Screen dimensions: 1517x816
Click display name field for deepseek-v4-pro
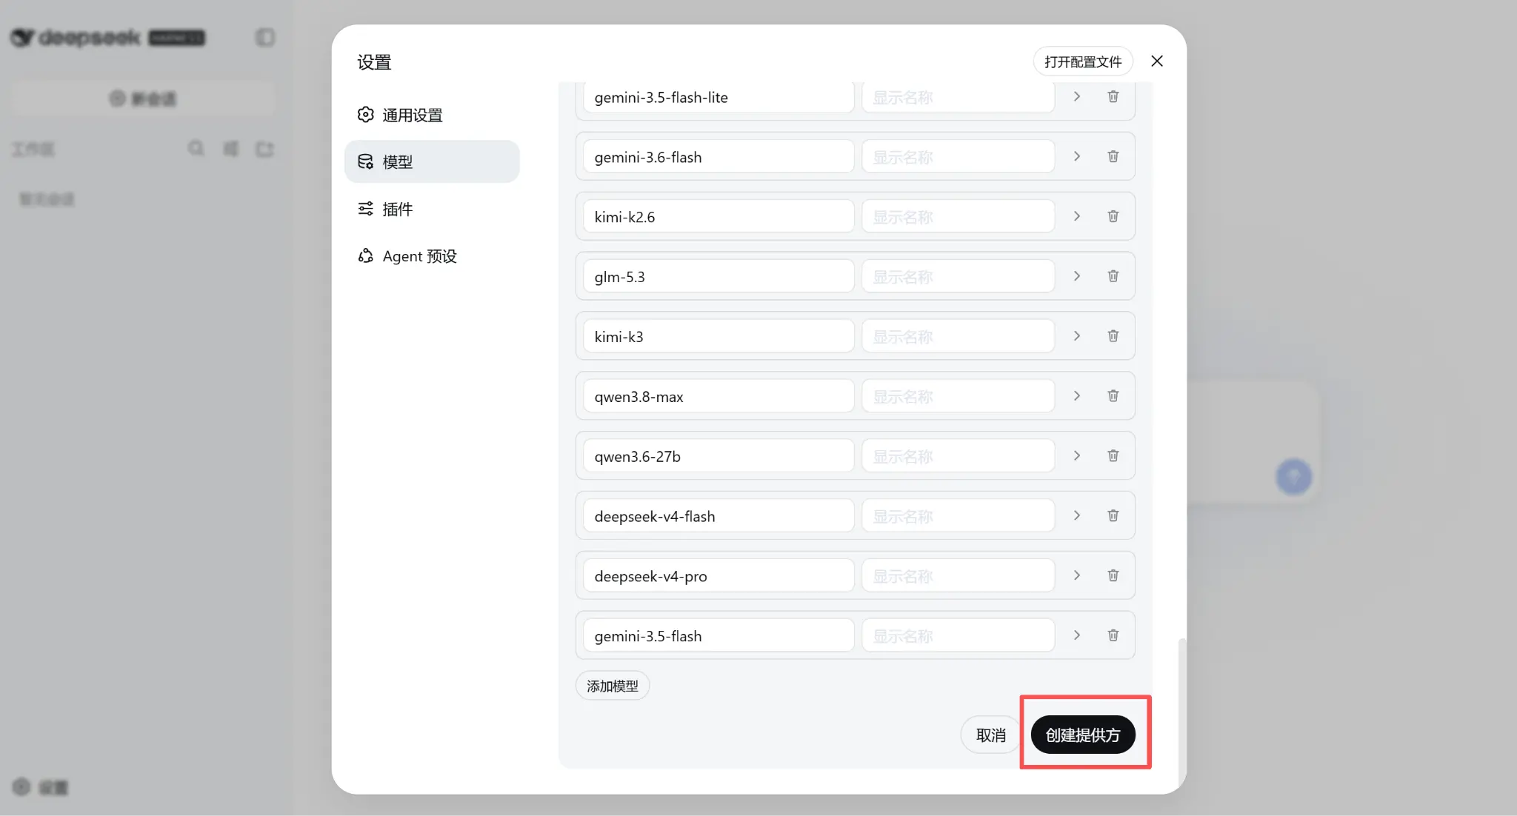[x=958, y=576]
